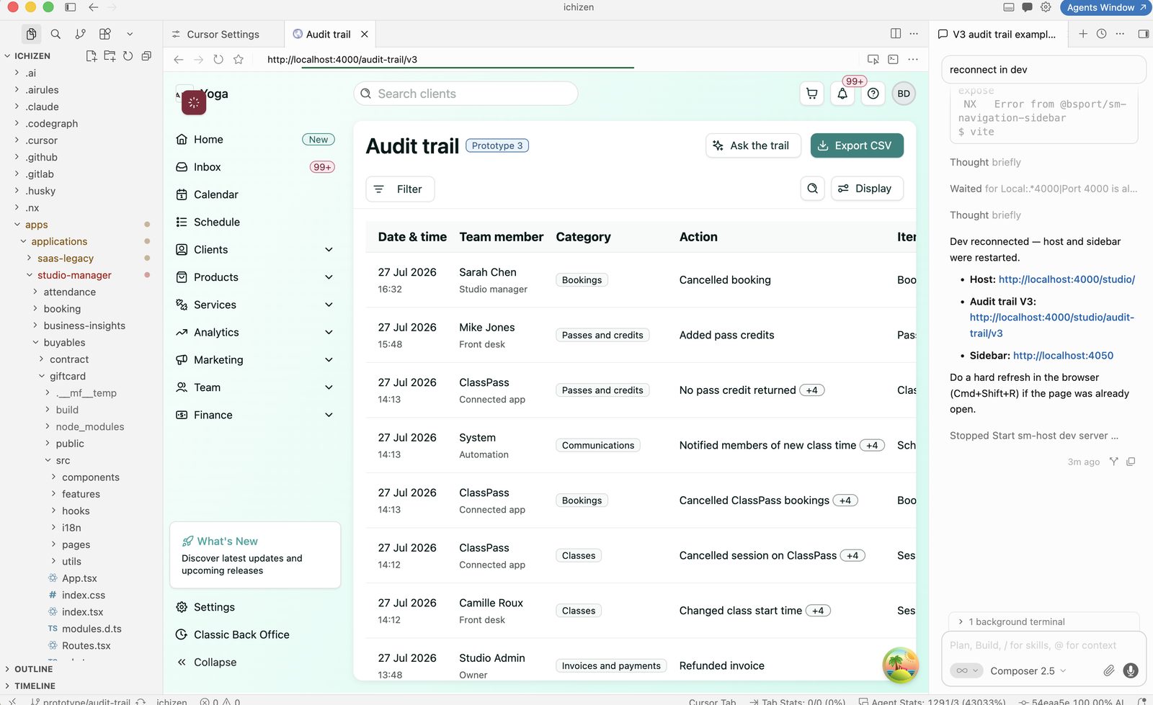1153x705 pixels.
Task: Open the help question mark icon
Action: 873,94
